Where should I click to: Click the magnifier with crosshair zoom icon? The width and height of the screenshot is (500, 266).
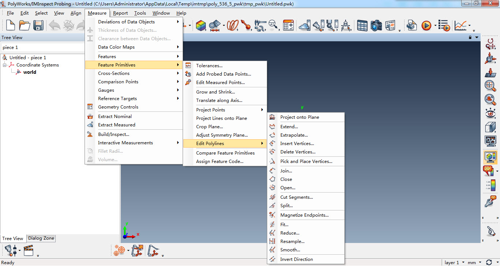(x=490, y=85)
